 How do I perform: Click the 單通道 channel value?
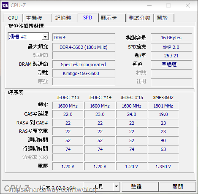(x=171, y=65)
